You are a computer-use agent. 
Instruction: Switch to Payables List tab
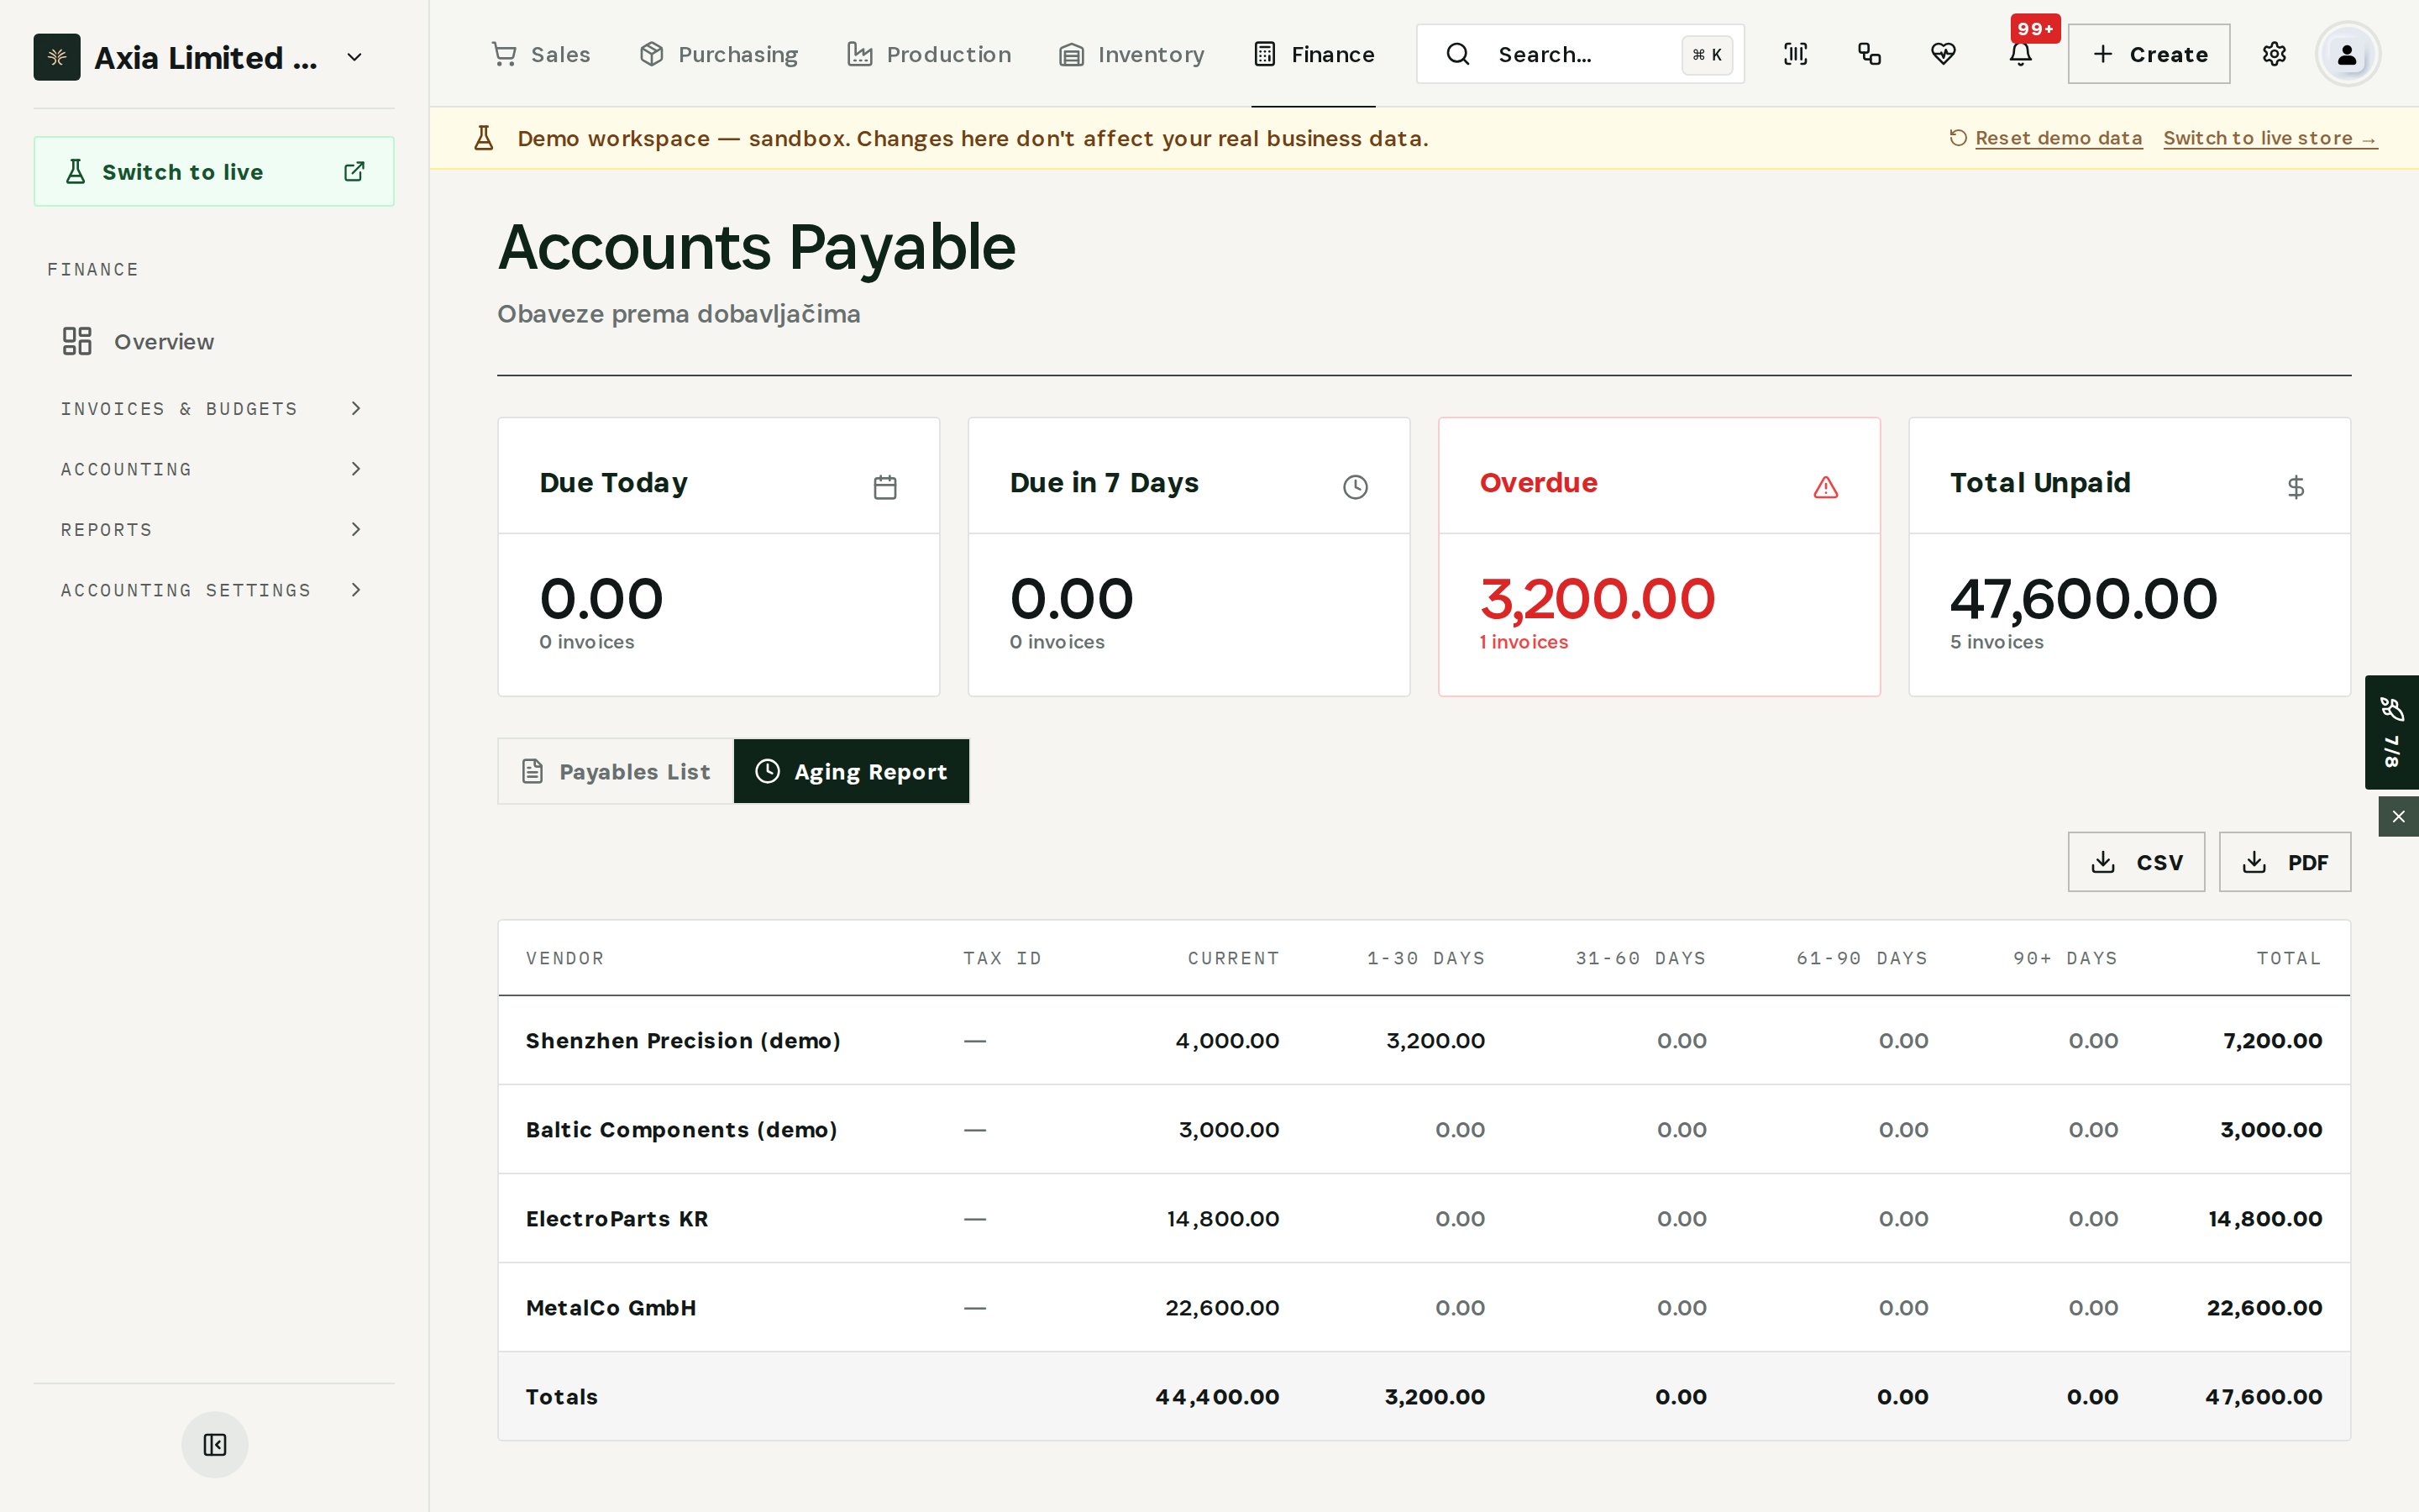coord(616,771)
